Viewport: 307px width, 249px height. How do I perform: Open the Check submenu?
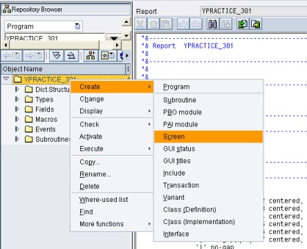(x=112, y=124)
